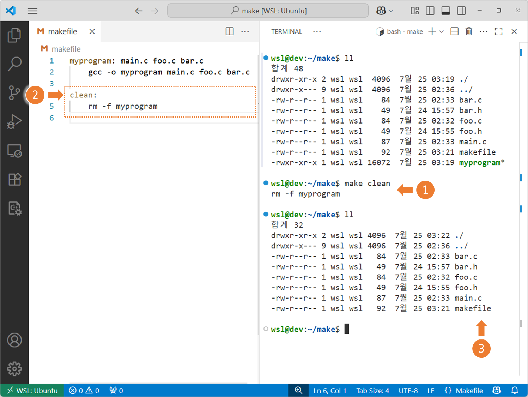Click the WSL: Ubuntu remote indicator

32,391
